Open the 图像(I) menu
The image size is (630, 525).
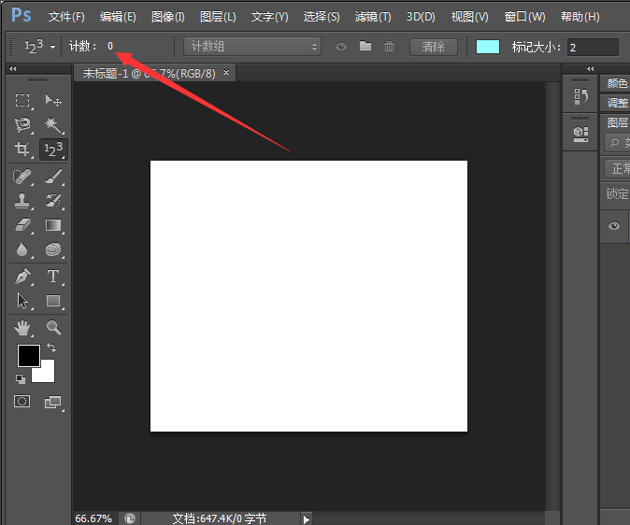coord(168,17)
